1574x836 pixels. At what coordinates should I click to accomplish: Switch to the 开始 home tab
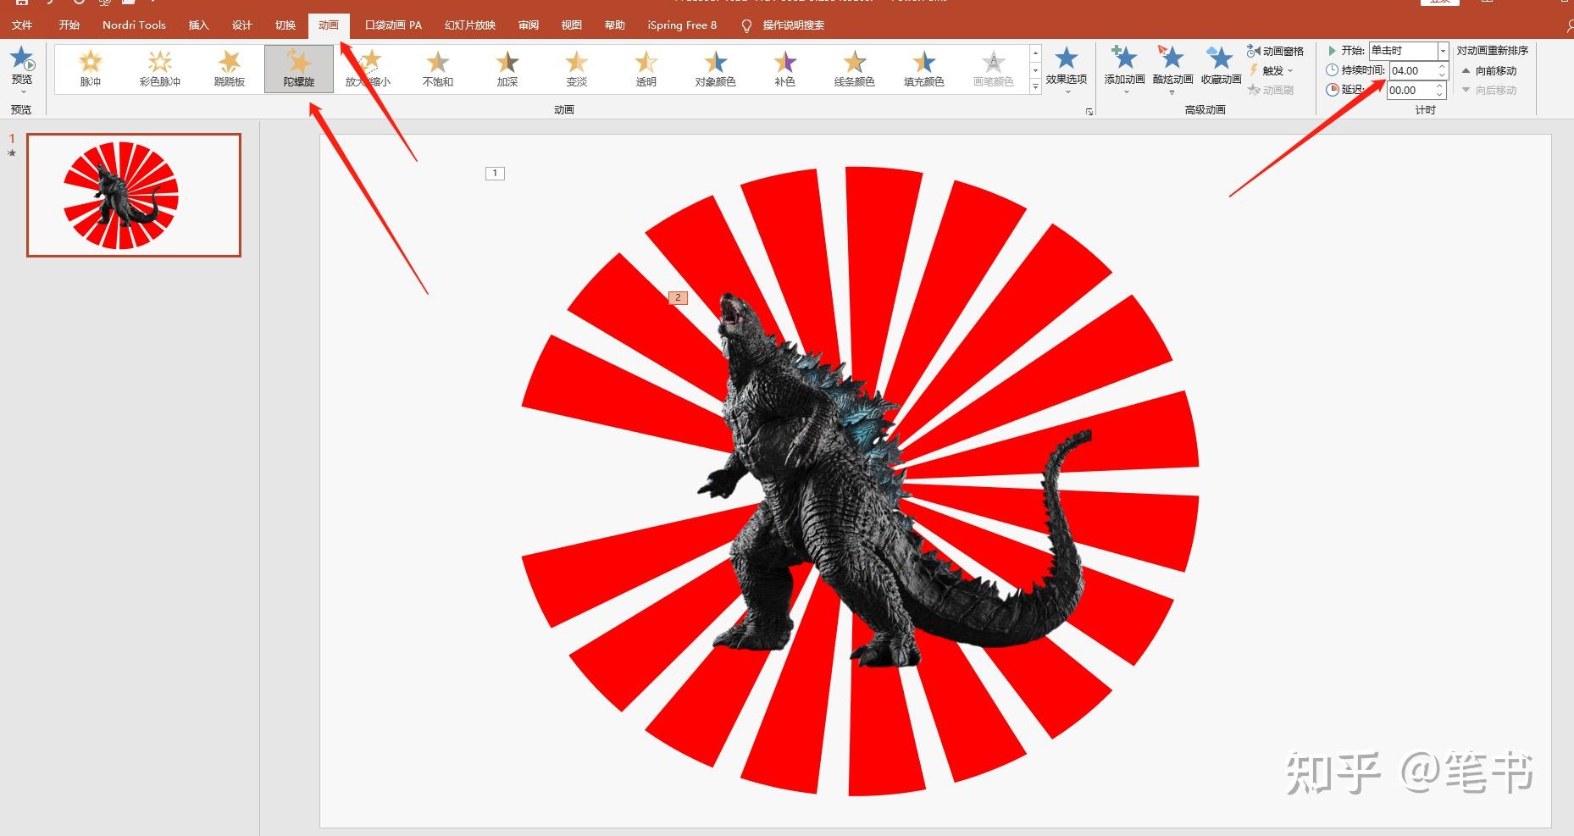click(69, 25)
